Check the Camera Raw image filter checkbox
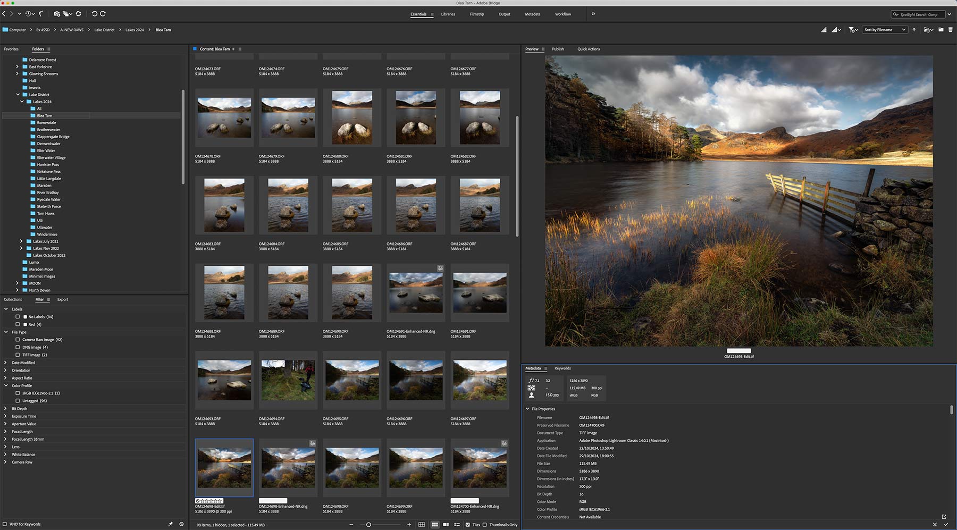957x530 pixels. 18,340
